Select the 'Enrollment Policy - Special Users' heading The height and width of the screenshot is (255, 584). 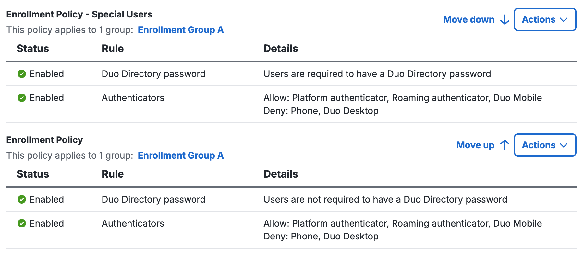tap(79, 15)
